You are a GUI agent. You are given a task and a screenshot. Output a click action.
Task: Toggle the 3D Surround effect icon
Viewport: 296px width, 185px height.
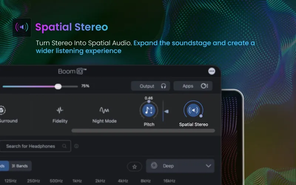coord(2,110)
